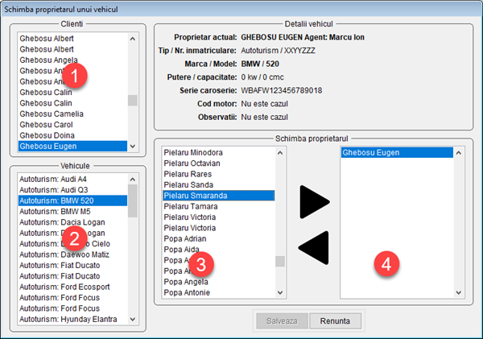Select Autoturism: Daewoo Matiz vehicle
This screenshot has height=339, width=483.
pyautogui.click(x=63, y=254)
